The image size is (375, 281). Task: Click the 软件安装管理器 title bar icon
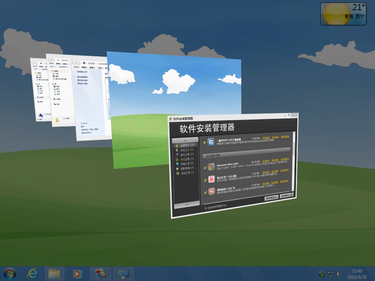tap(171, 119)
